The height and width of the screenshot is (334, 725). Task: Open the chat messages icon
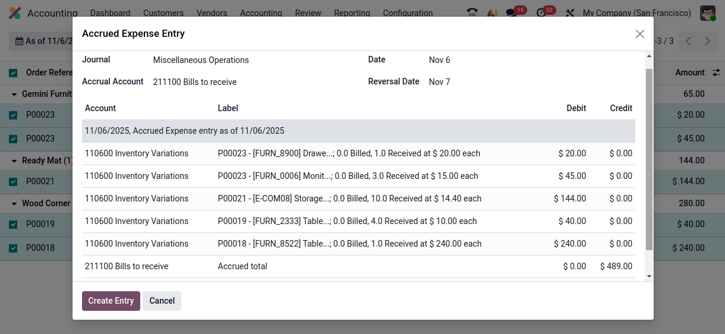click(511, 13)
